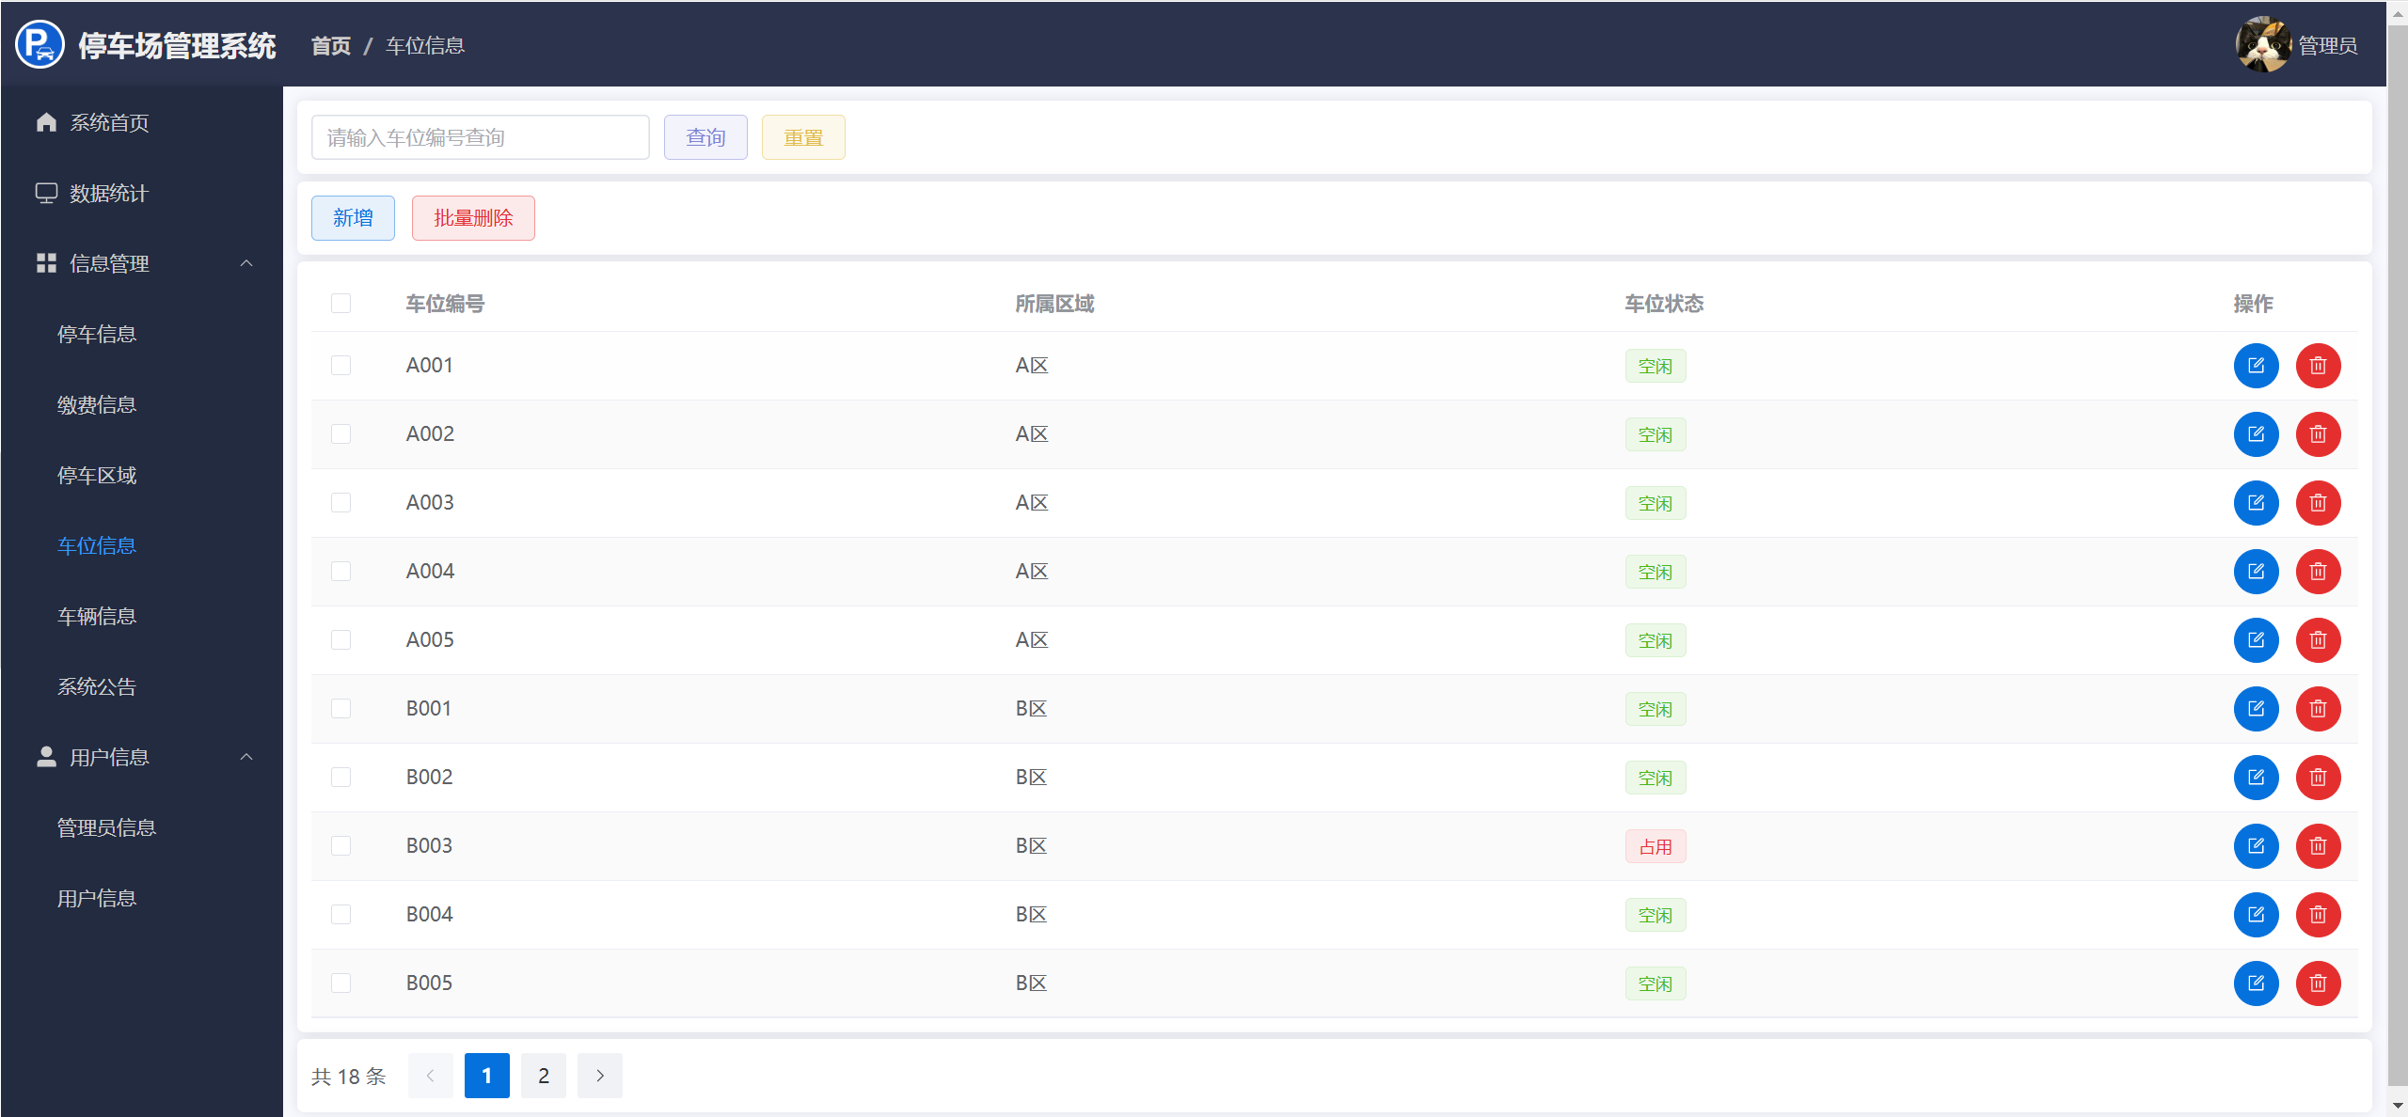Click the administrator avatar picture
The height and width of the screenshot is (1117, 2408).
pos(2262,44)
